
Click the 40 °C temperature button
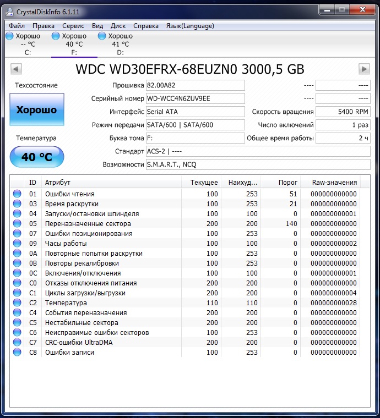pyautogui.click(x=37, y=157)
